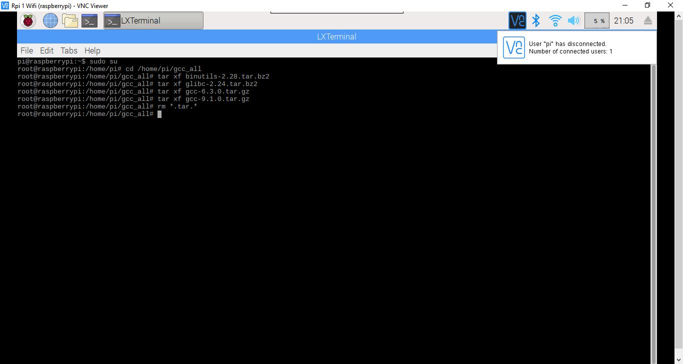
Task: Open the Tabs menu in LXTerminal
Action: pos(69,50)
